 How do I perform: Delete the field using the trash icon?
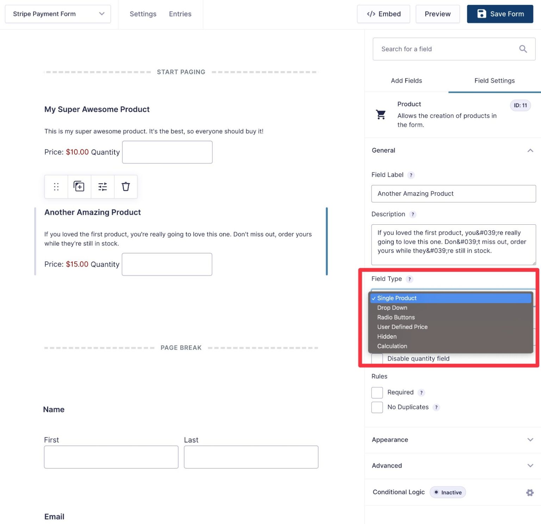(x=126, y=186)
